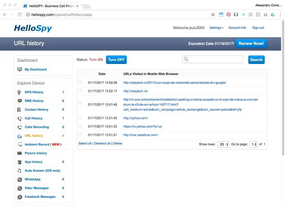Open SMS History in sidebar
This screenshot has height=206, width=285.
[34, 101]
